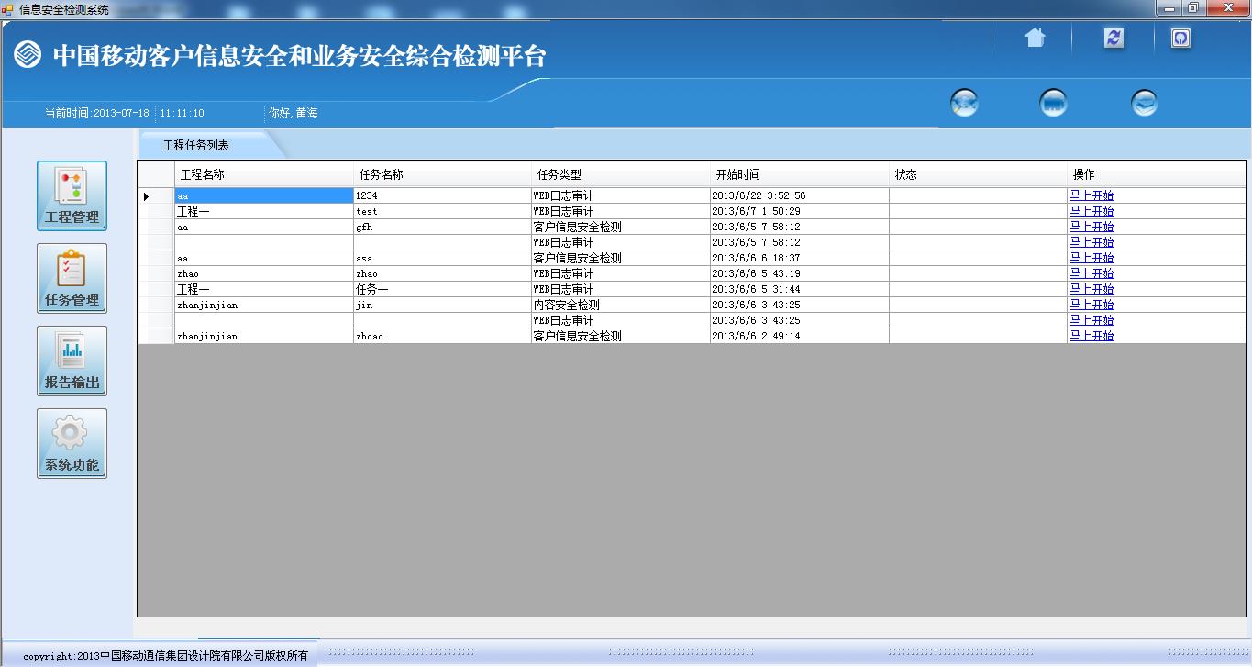Click 马上开始 for task gfh

(1091, 227)
